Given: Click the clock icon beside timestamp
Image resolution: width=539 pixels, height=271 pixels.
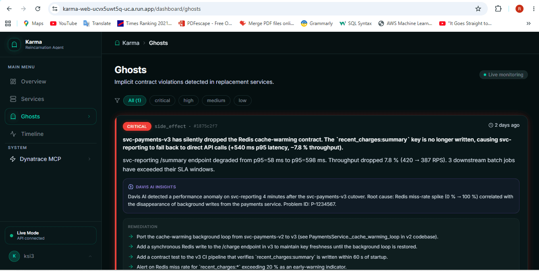Looking at the screenshot, I should (x=491, y=125).
